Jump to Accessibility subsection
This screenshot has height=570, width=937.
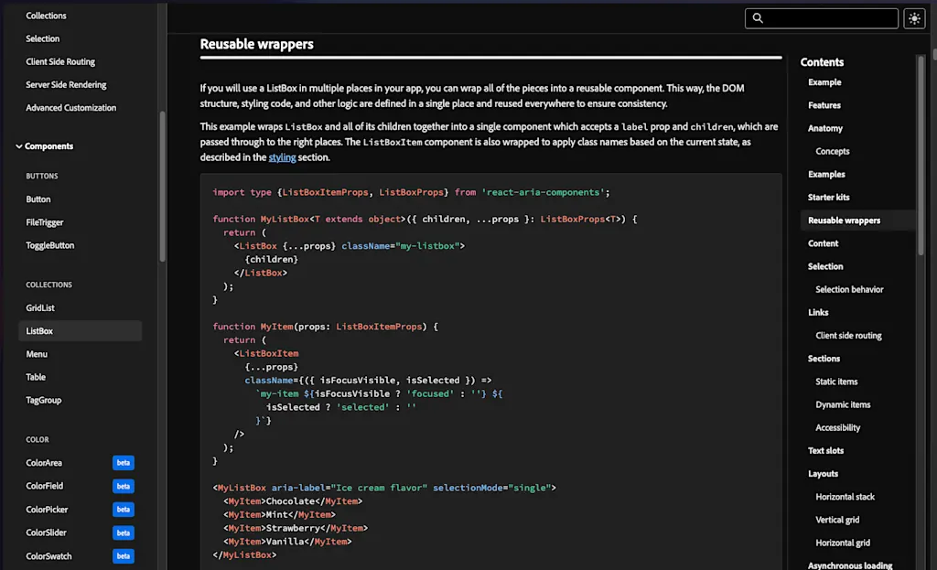pyautogui.click(x=837, y=428)
